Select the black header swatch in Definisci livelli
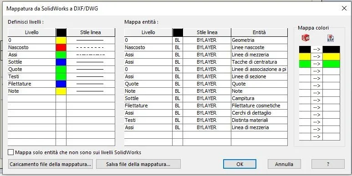 click(61, 32)
